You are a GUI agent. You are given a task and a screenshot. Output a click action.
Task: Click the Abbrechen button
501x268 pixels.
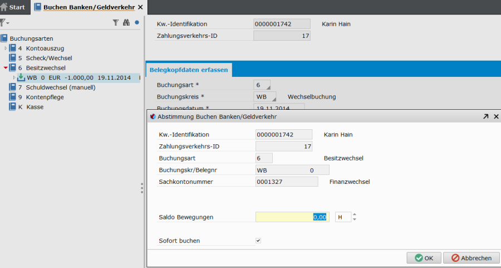tap(471, 258)
